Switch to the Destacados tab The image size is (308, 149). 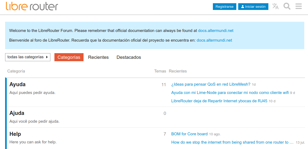pos(129,57)
